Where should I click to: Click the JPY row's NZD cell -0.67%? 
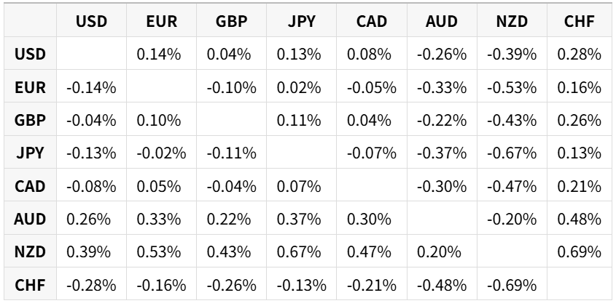(x=512, y=153)
